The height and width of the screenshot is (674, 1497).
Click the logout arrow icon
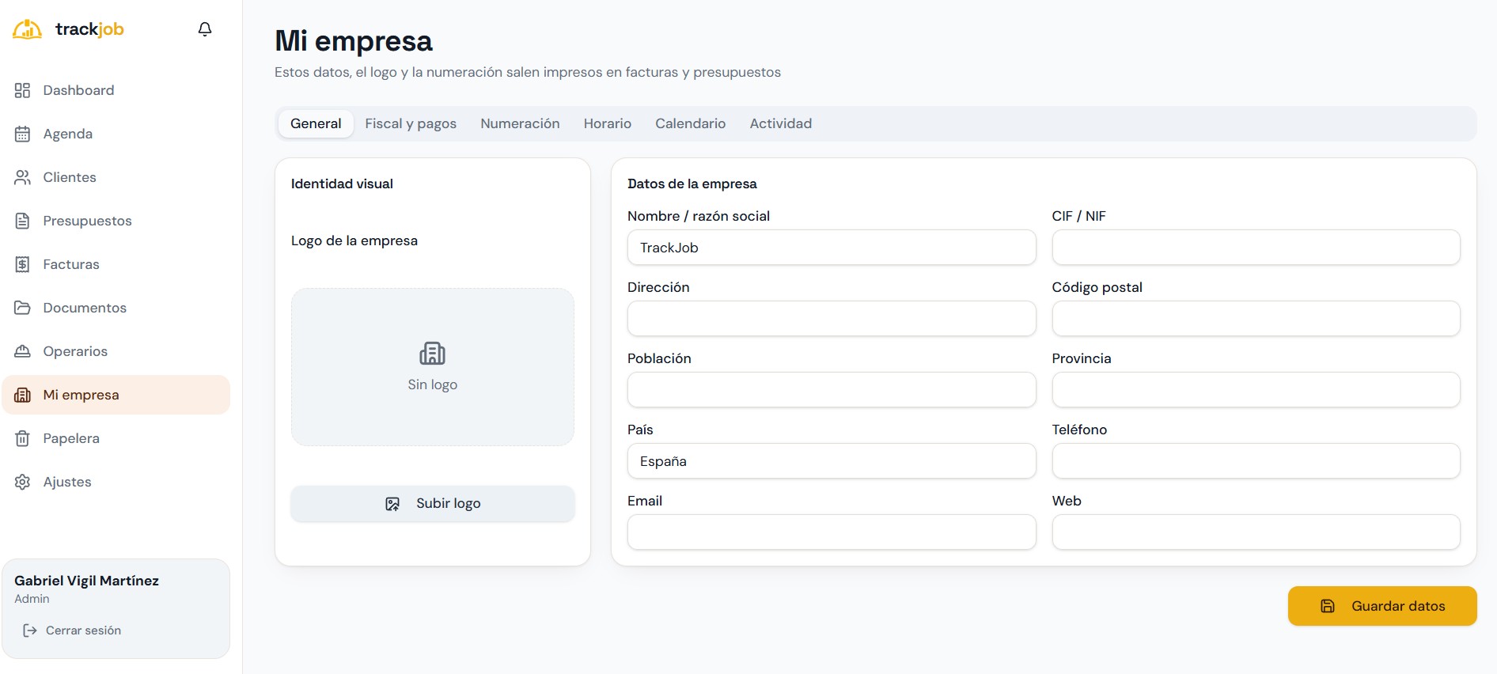coord(30,630)
